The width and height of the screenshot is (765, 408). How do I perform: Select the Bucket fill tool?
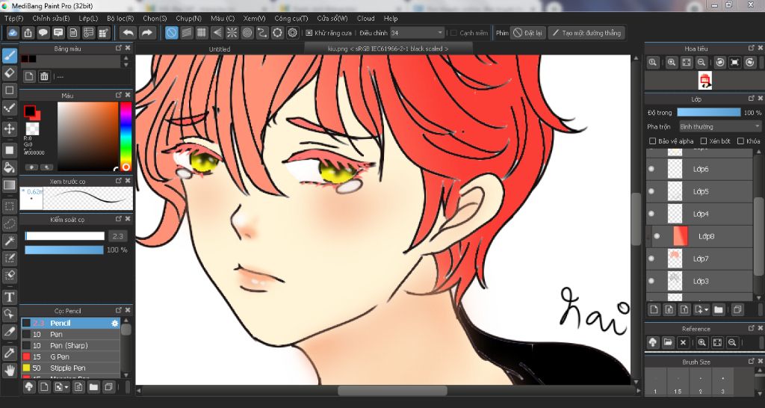click(9, 167)
